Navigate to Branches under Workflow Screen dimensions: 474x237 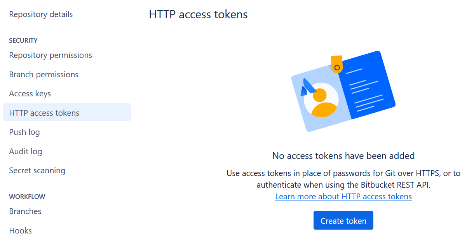25,211
